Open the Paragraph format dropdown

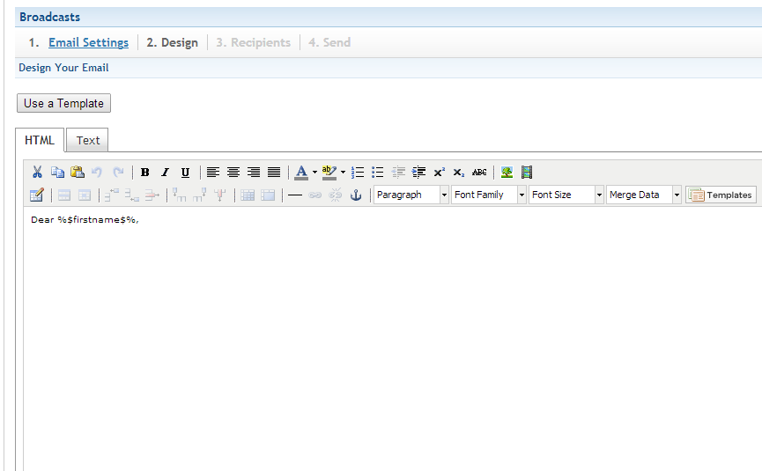(411, 195)
